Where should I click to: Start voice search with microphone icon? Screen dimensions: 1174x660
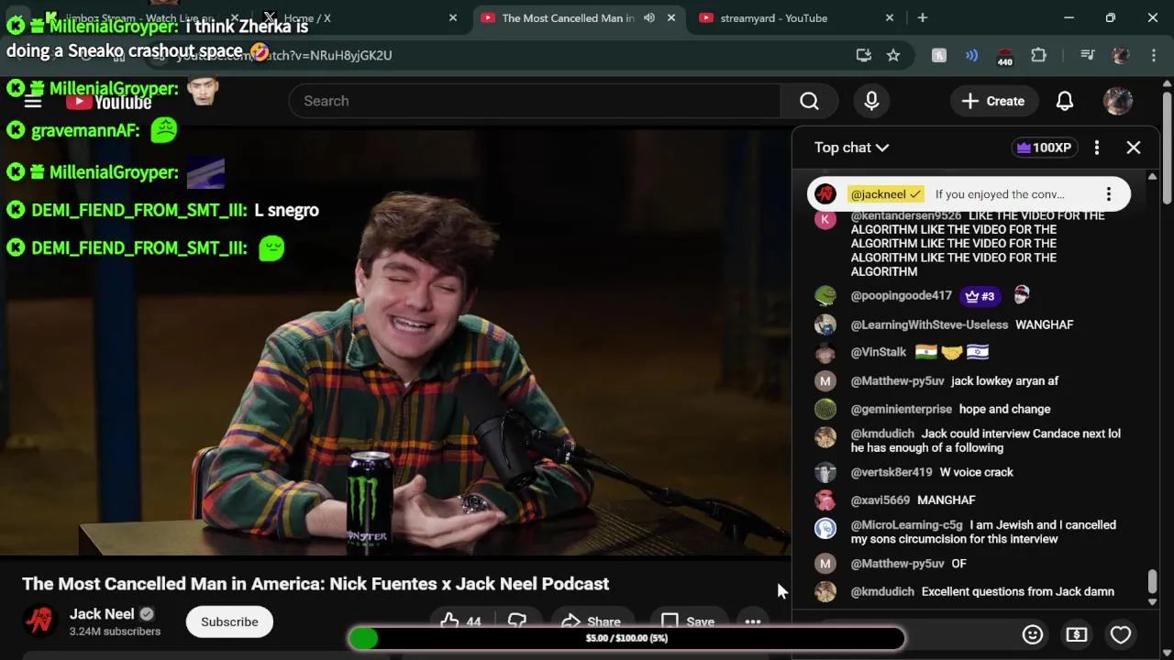[871, 101]
